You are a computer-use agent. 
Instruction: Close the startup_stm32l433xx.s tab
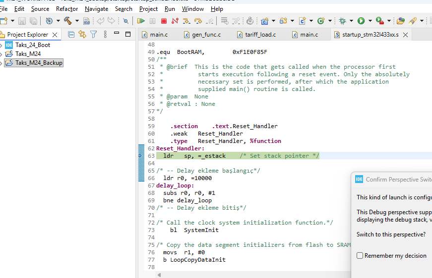point(405,35)
